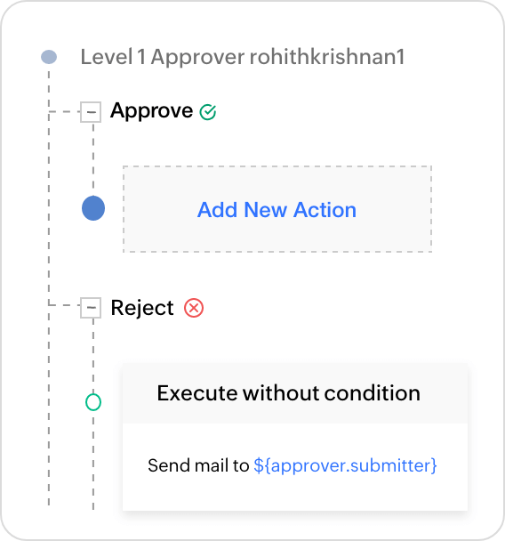
Task: Collapse the Reject branch with minus box
Action: point(91,307)
